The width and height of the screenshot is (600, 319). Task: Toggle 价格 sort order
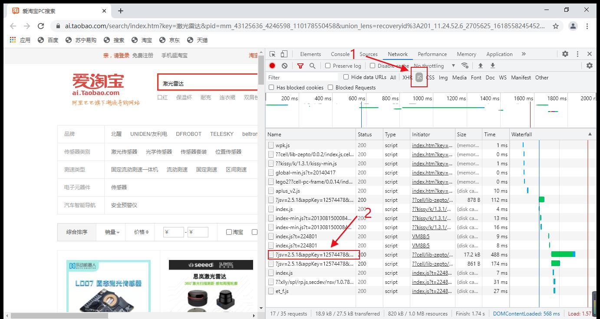(x=142, y=232)
